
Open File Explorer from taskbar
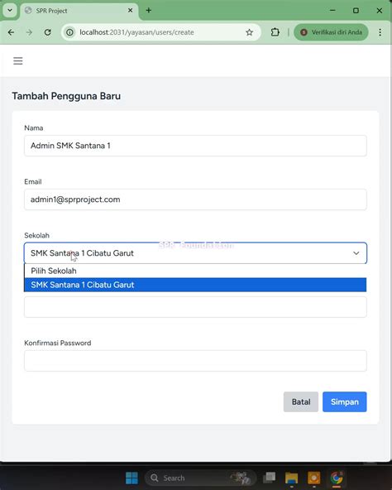(x=291, y=478)
